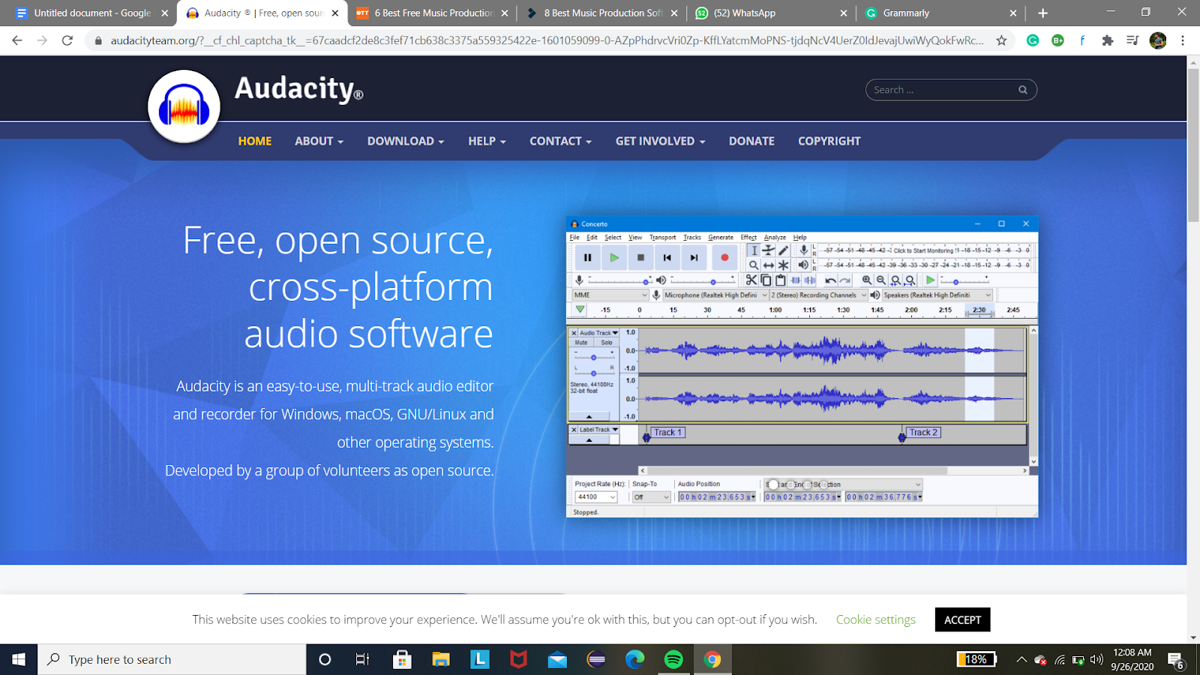
Task: Click the Grammarly extension icon in Chrome
Action: (x=1033, y=40)
